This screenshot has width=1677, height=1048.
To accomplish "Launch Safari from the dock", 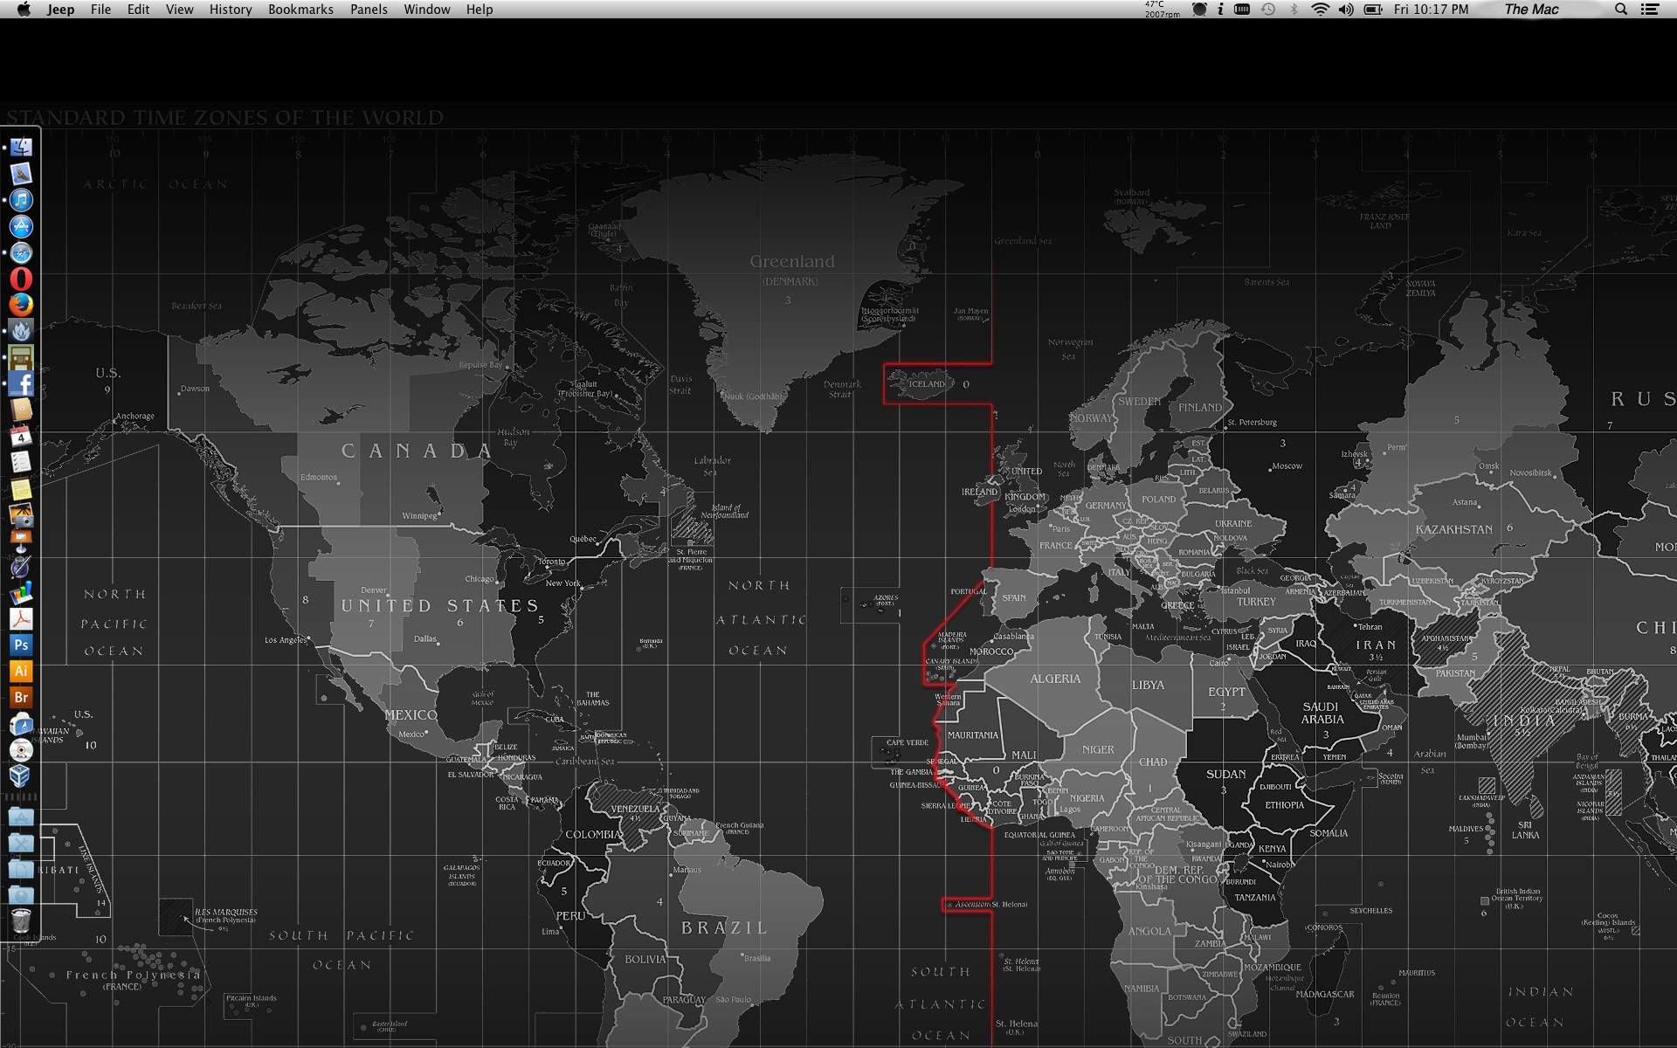I will [x=21, y=252].
